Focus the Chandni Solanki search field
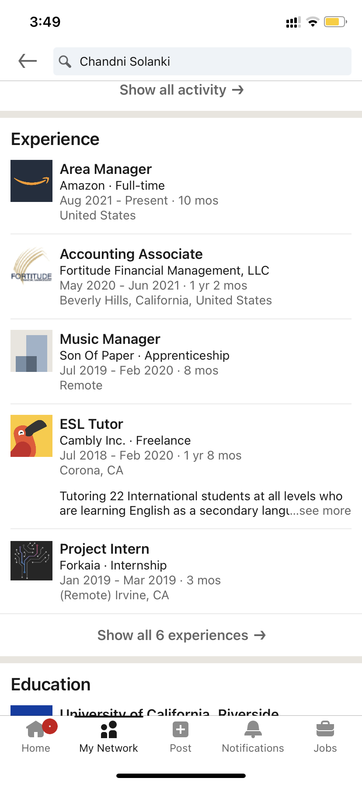 (202, 61)
